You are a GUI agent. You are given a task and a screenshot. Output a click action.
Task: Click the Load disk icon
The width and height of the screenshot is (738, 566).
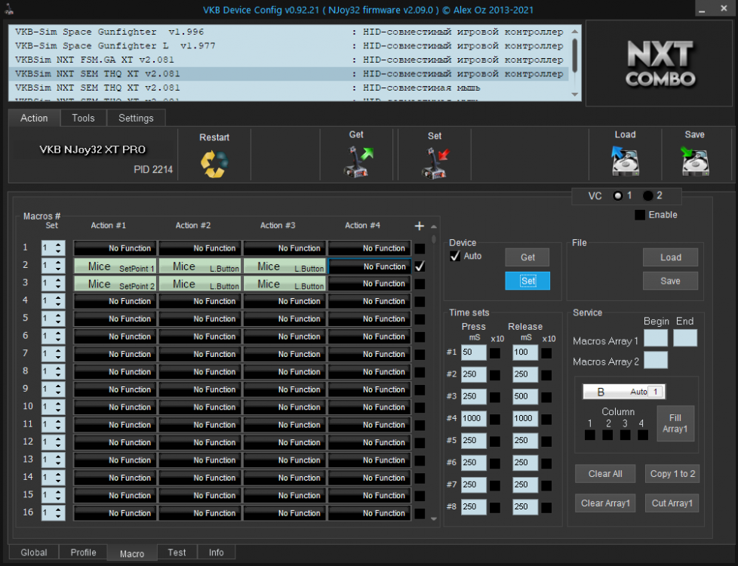point(625,161)
